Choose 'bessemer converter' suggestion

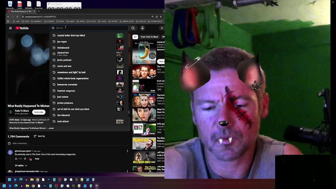[x=88, y=85]
